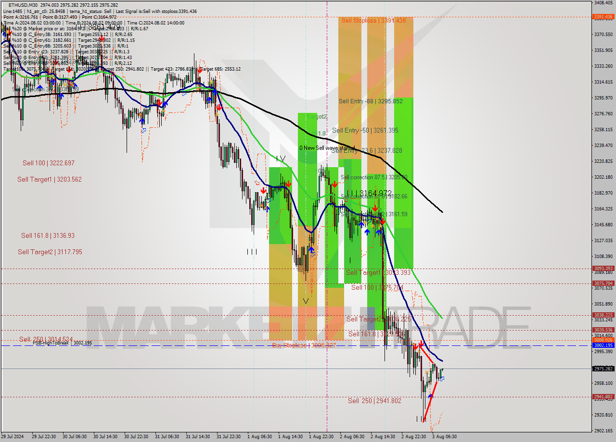The image size is (616, 442).
Task: Click the 3391.436 price tag on axis
Action: [603, 17]
